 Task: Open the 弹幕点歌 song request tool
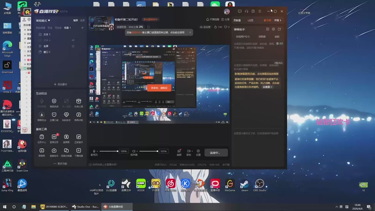[x=78, y=116]
